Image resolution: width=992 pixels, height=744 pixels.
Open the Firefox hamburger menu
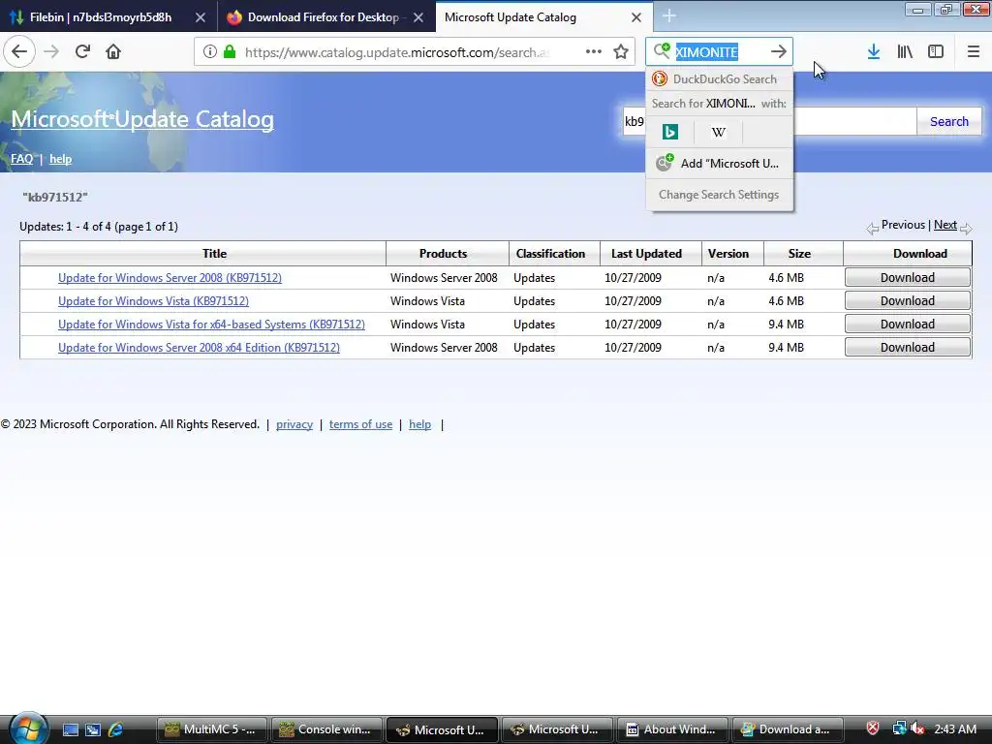coord(973,52)
